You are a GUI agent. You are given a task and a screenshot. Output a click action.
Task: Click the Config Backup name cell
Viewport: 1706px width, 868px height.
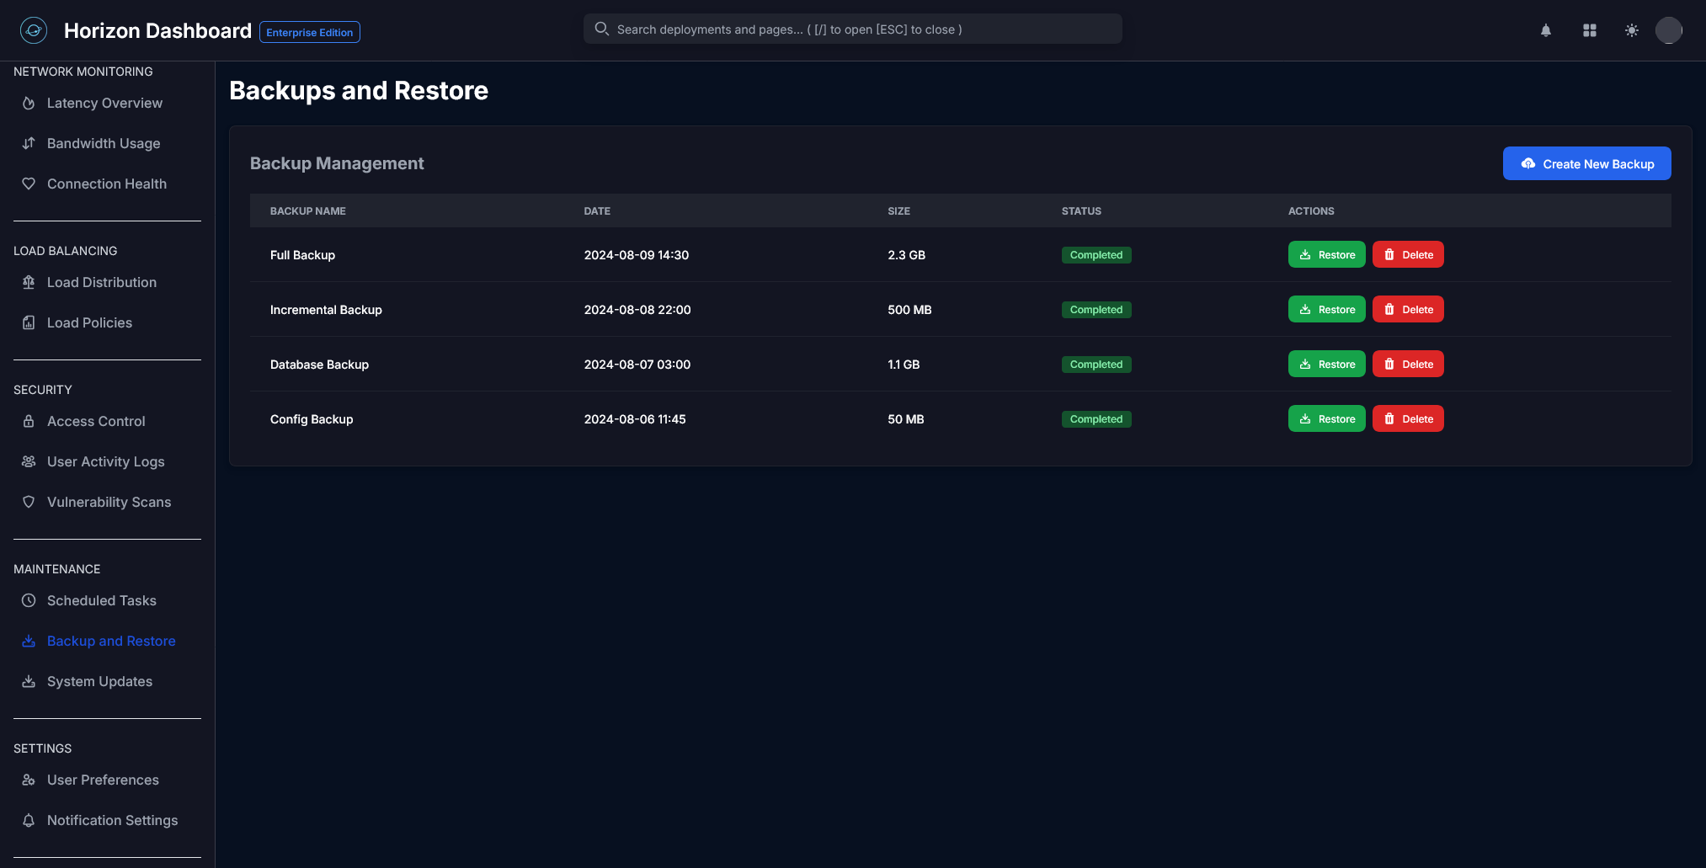point(312,418)
